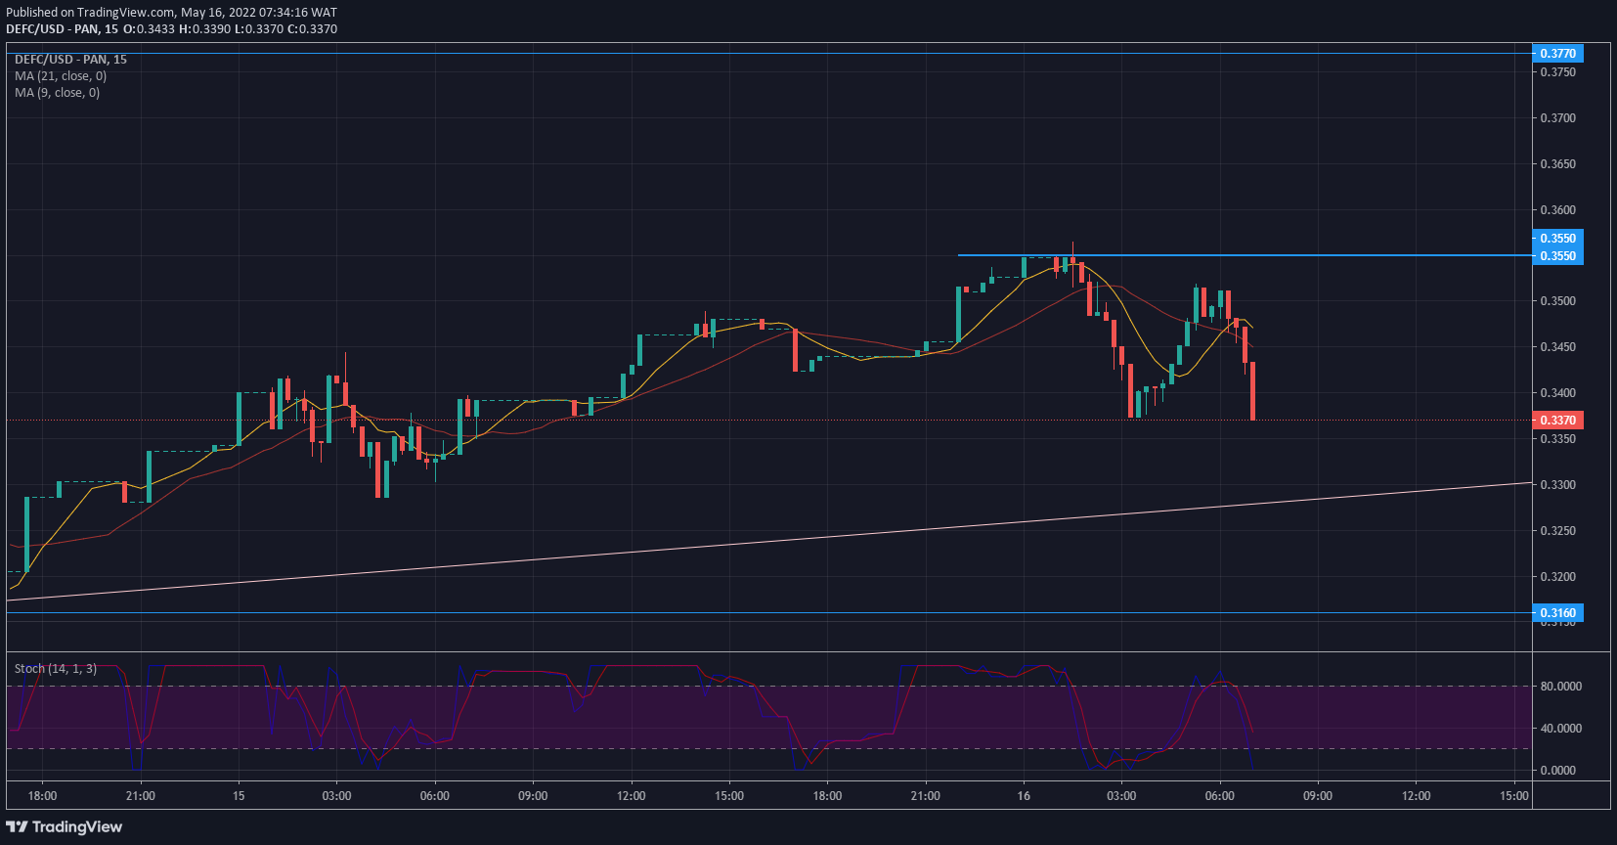The height and width of the screenshot is (845, 1617).
Task: Click the 0.3200 price axis value
Action: click(1558, 577)
